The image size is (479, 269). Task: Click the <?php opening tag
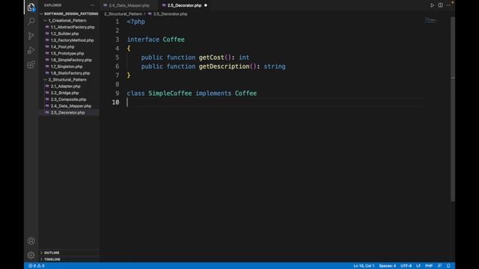136,22
